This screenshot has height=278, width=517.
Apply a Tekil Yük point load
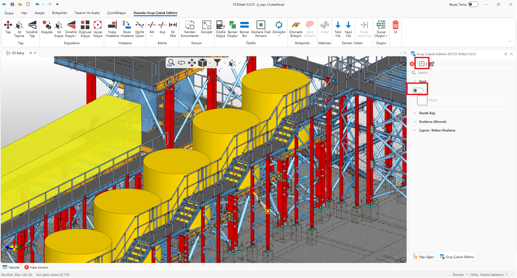point(338,26)
